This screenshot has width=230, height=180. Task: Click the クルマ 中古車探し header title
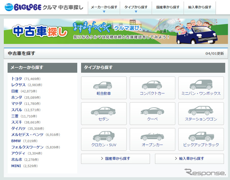click(x=63, y=7)
